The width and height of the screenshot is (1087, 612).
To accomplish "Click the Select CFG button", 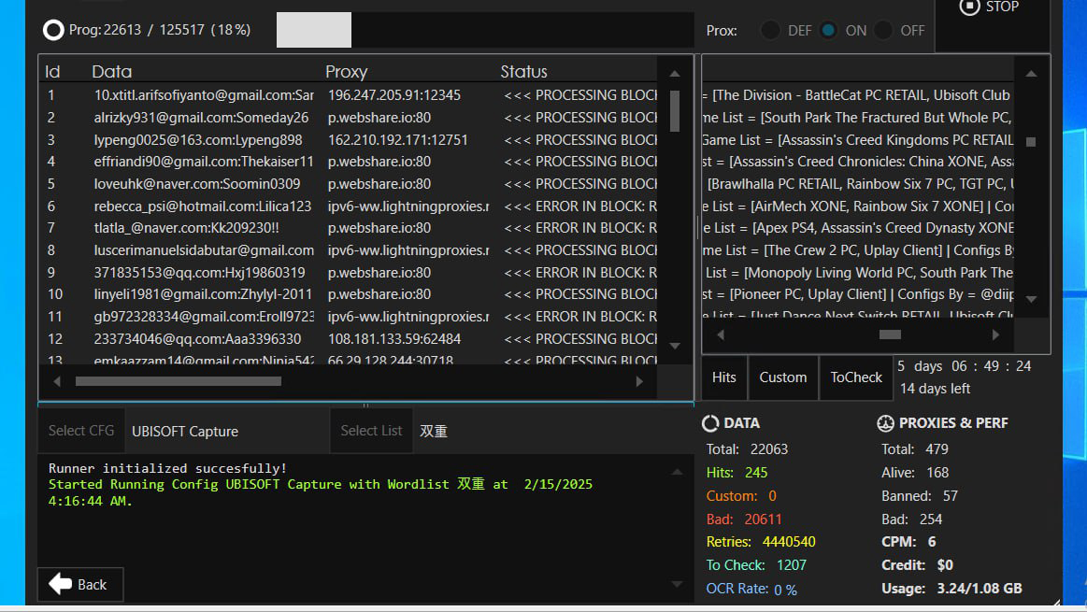I will coord(81,431).
